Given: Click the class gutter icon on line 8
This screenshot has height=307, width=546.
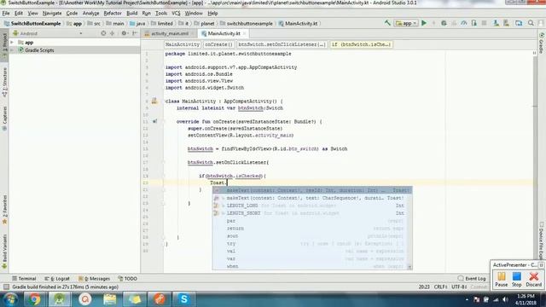Looking at the screenshot, I should (154, 101).
